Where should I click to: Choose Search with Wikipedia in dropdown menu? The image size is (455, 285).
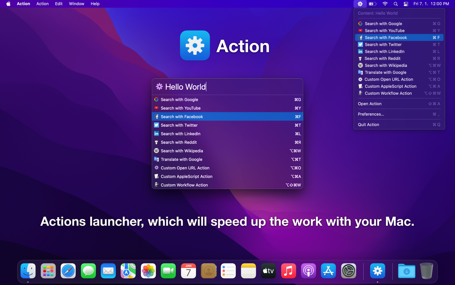coord(399,66)
